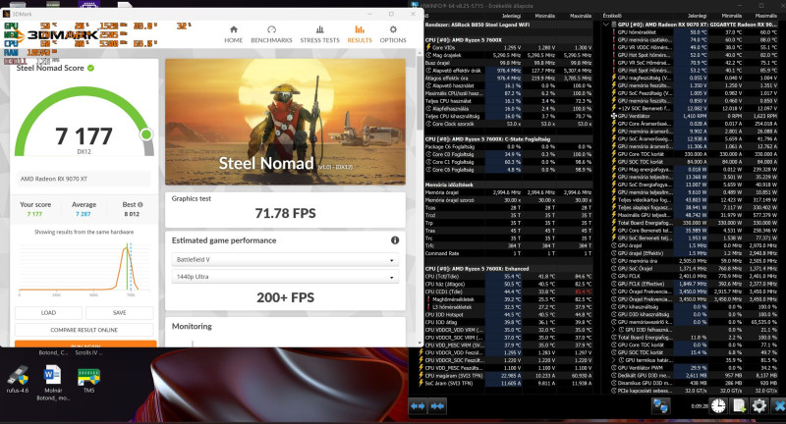This screenshot has height=424, width=786.
Task: Select the GPU Ventilátor PWM row
Action: pos(695,367)
